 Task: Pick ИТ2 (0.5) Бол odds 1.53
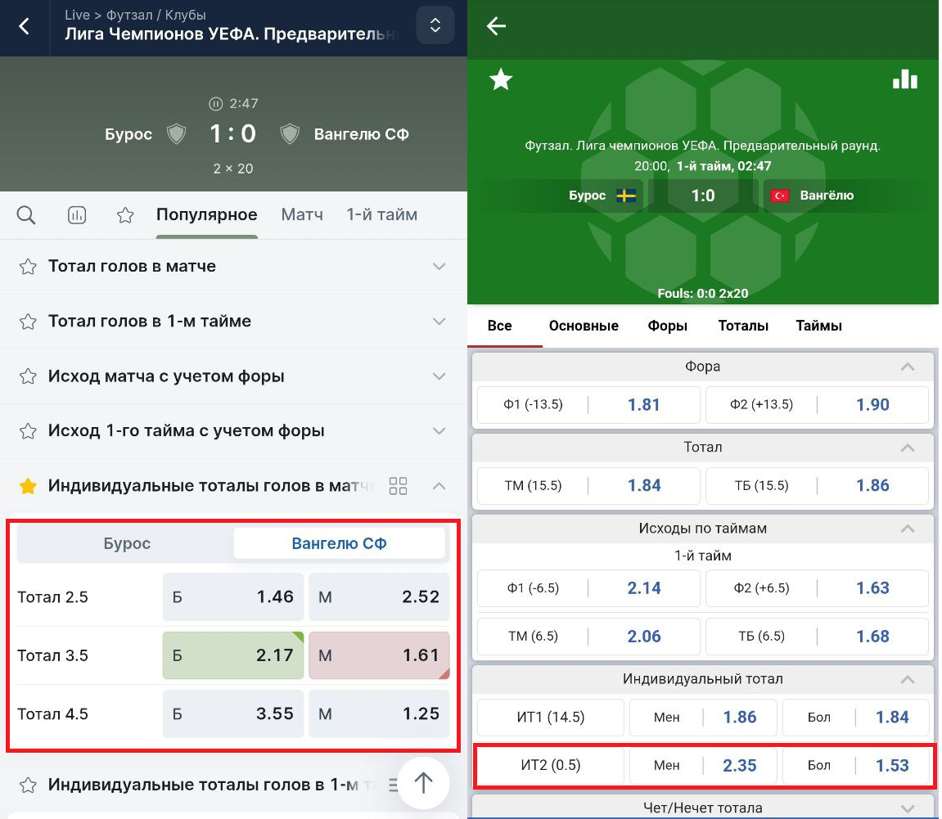855,766
